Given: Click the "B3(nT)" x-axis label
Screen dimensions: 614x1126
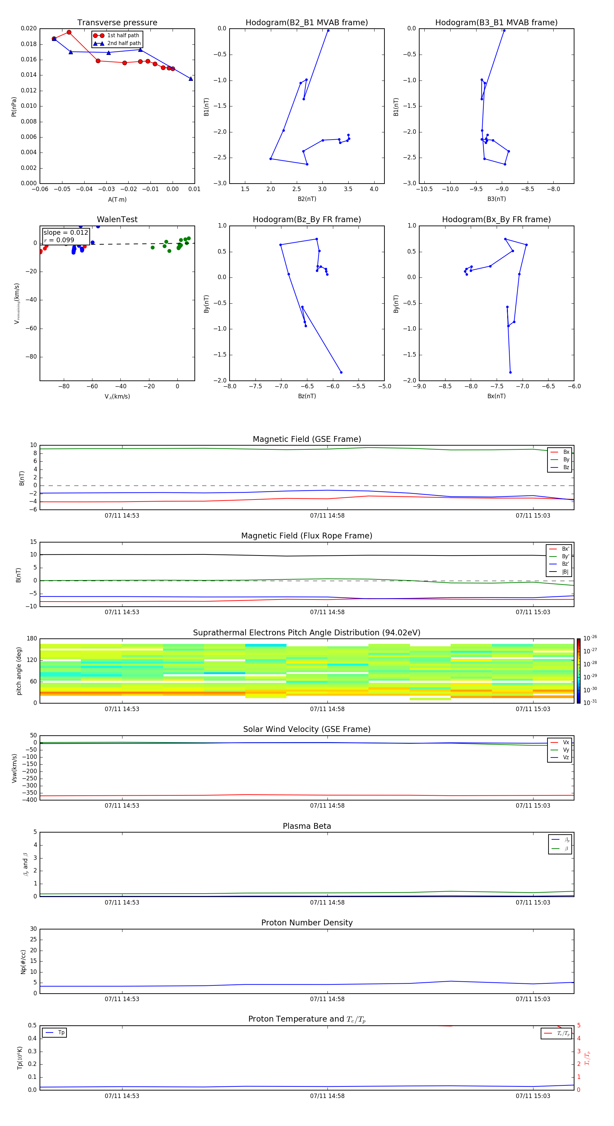Looking at the screenshot, I should click(496, 199).
